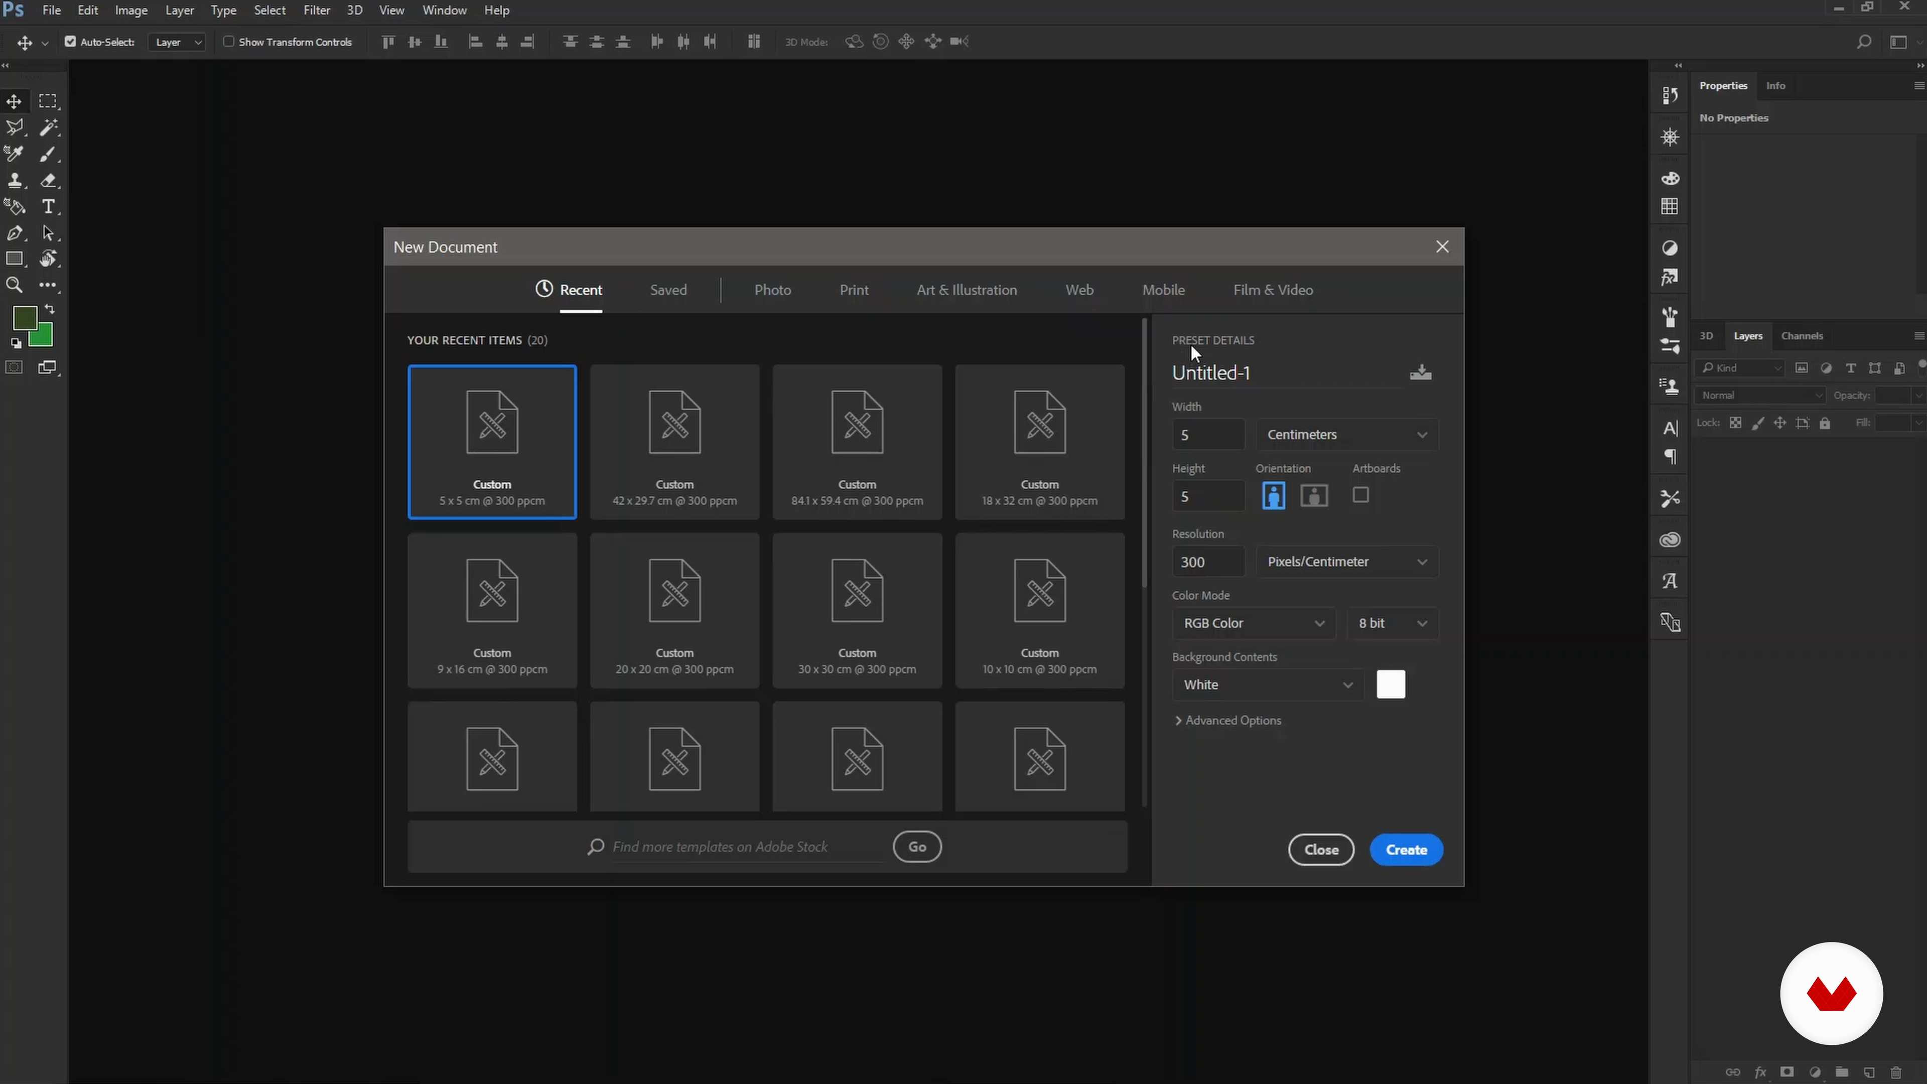Select the Path Selection tool
Image resolution: width=1927 pixels, height=1084 pixels.
point(49,233)
